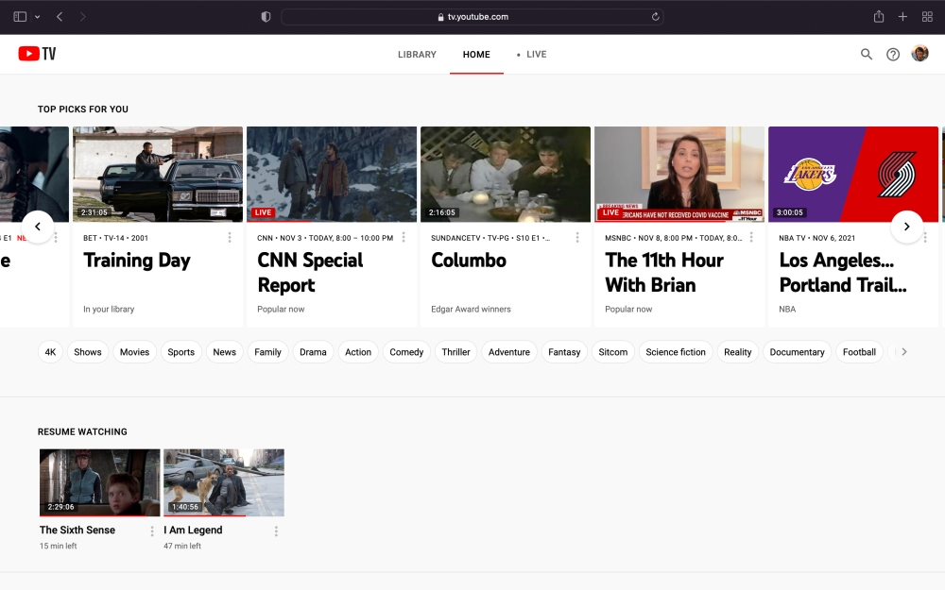Open more options for Training Day

[229, 238]
